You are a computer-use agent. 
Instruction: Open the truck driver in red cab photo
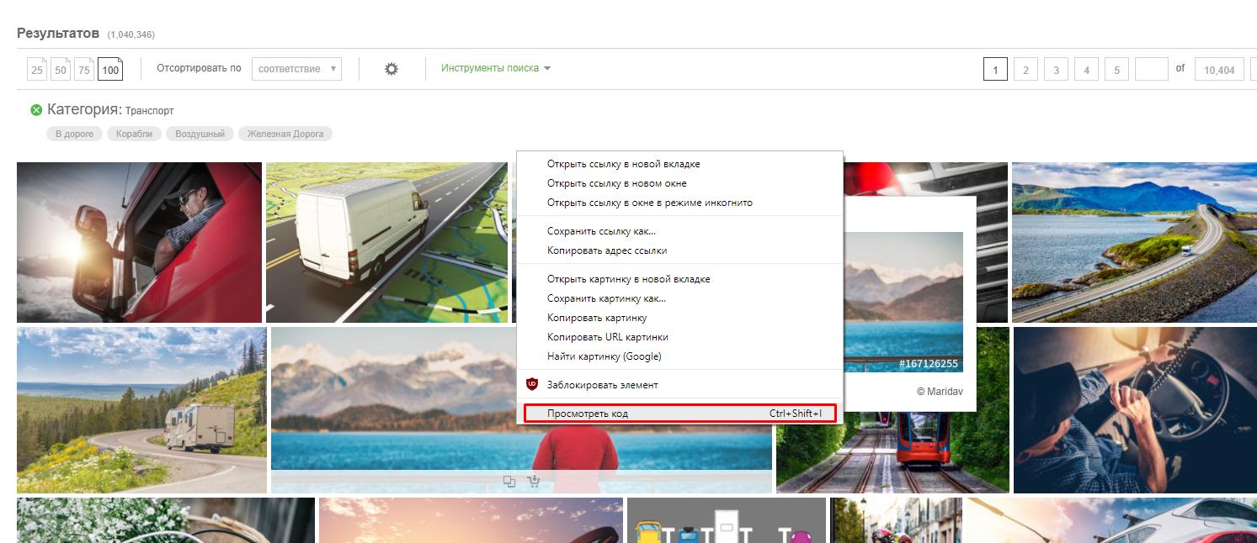(x=139, y=242)
